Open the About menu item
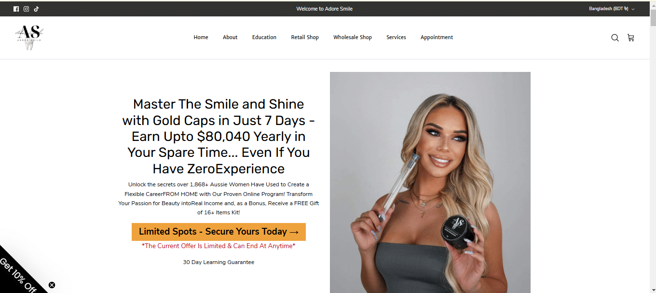This screenshot has height=293, width=656. 230,37
